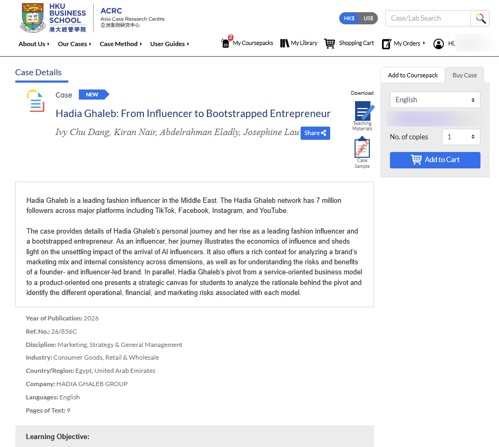Open Shopping Cart link text
Viewport: 499px width, 447px height.
356,43
